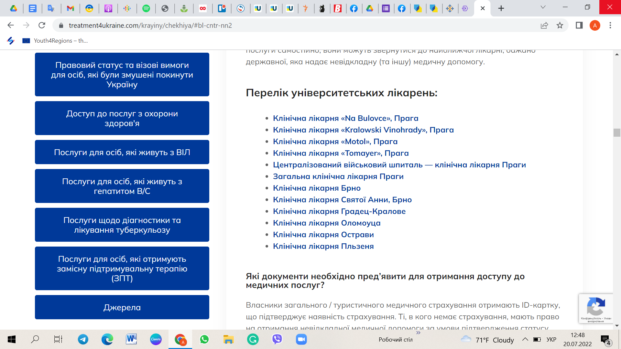Open tuberculosis diagnostics and treatment section
621x349 pixels.
[122, 225]
